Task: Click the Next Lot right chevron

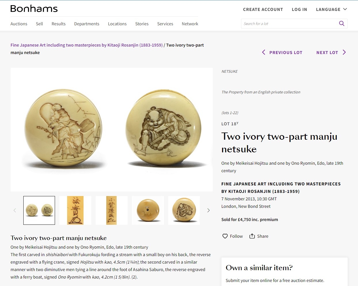Action: [x=344, y=52]
